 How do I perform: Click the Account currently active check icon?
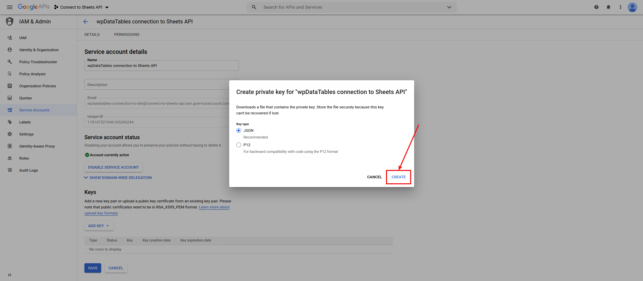coord(87,155)
